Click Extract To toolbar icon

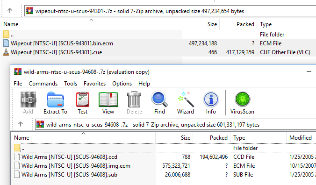(x=56, y=103)
